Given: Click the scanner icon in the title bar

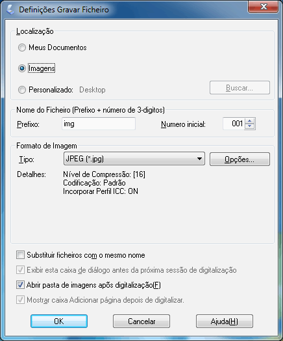Looking at the screenshot, I should click(x=10, y=10).
